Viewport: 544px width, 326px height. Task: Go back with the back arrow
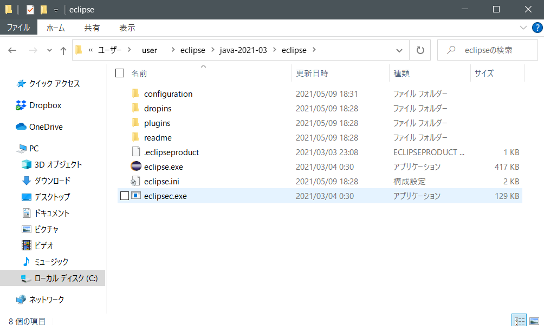click(x=12, y=50)
